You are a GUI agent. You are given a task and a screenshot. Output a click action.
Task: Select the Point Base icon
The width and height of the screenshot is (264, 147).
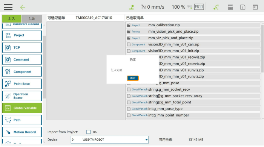tap(8, 84)
